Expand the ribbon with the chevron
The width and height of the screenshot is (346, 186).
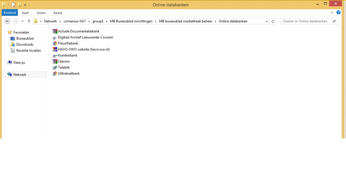332,13
